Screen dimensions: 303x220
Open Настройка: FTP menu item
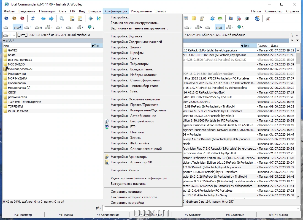click(143, 127)
